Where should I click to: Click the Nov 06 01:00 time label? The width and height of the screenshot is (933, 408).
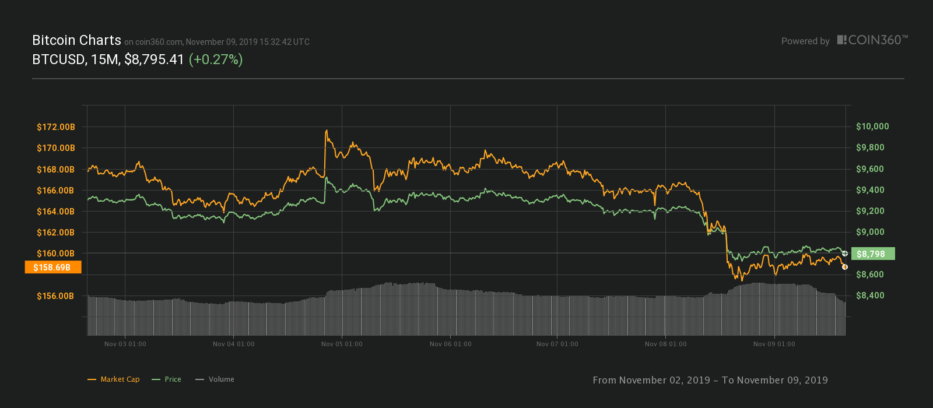[x=451, y=344]
